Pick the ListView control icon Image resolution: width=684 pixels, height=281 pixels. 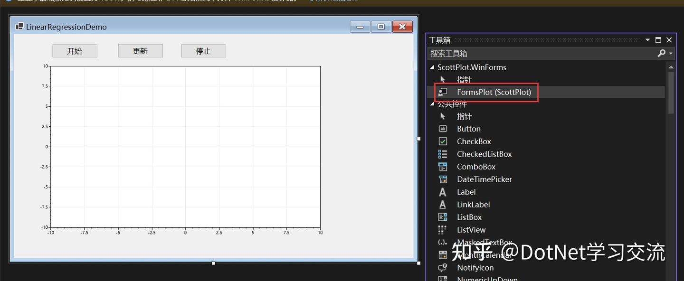tap(443, 230)
